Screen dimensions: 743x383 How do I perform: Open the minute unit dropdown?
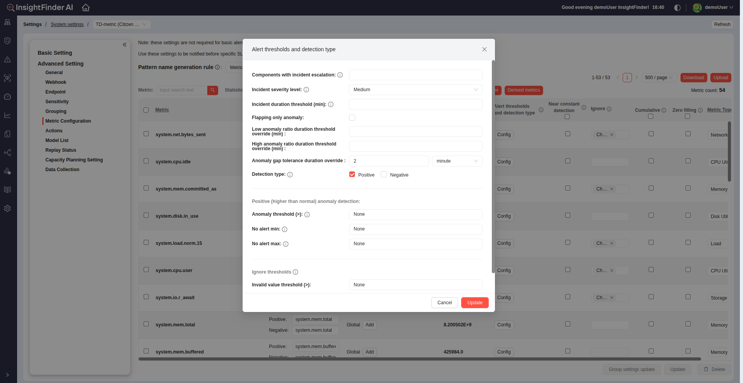457,161
